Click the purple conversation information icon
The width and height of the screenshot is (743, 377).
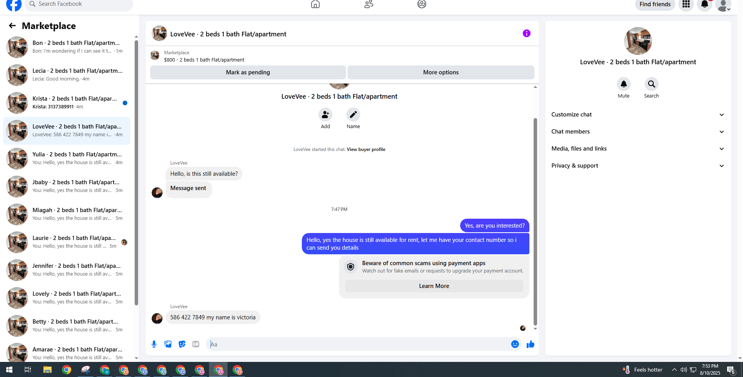pyautogui.click(x=526, y=33)
